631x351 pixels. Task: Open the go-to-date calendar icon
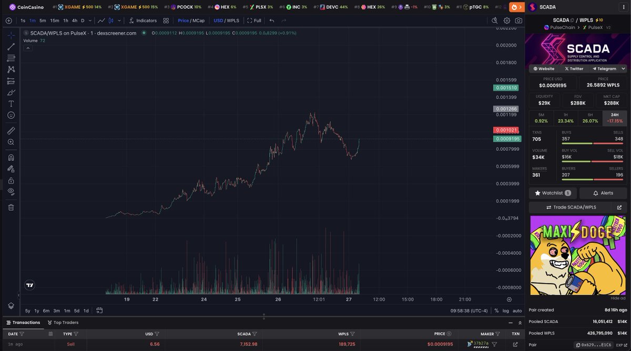click(x=99, y=311)
